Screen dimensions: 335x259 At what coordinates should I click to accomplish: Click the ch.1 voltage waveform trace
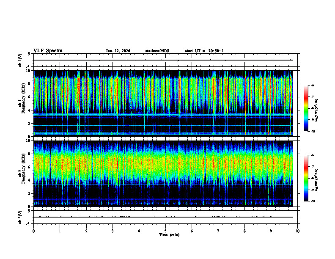(x=163, y=60)
